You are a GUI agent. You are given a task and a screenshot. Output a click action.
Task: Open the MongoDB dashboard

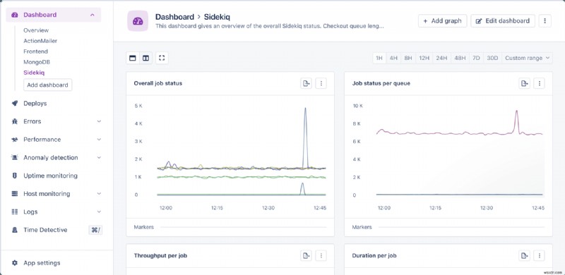pyautogui.click(x=37, y=62)
